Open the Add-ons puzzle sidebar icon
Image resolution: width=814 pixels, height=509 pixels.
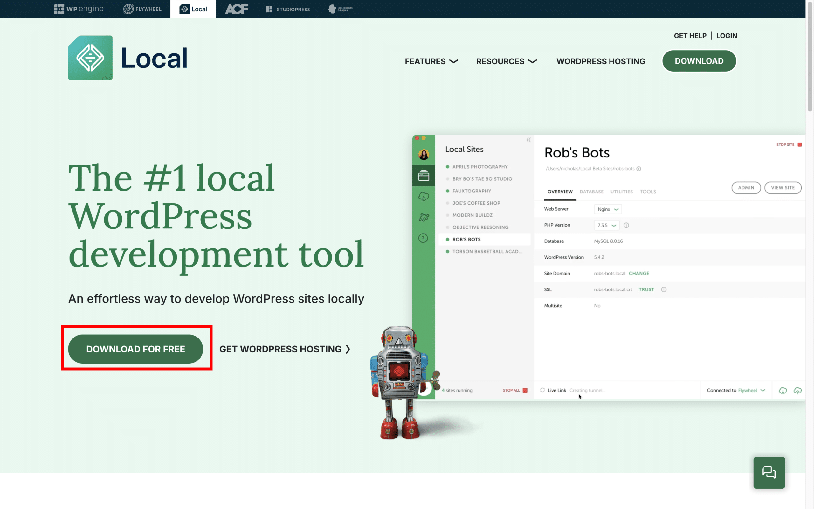click(x=424, y=217)
